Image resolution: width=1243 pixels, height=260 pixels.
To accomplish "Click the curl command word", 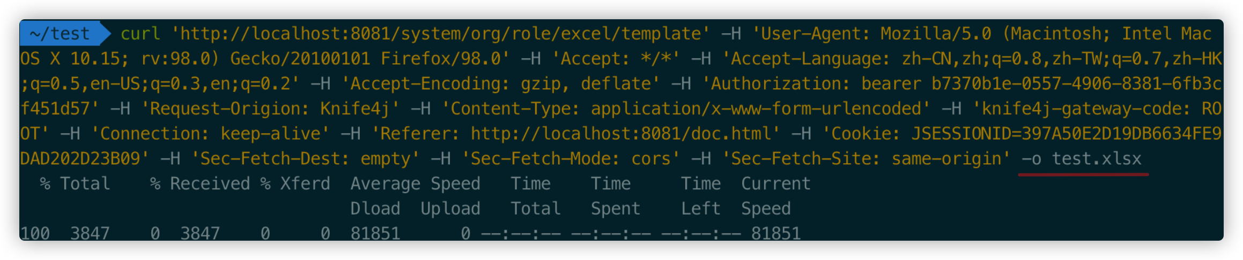I will (x=140, y=34).
